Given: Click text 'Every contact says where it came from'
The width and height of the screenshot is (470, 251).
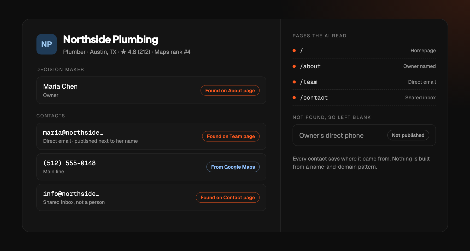Looking at the screenshot, I should (x=342, y=159).
